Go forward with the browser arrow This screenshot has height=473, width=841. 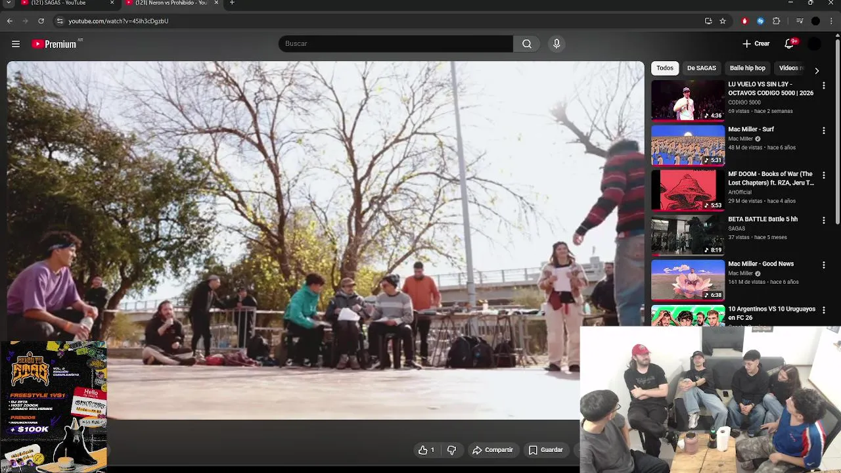point(26,21)
